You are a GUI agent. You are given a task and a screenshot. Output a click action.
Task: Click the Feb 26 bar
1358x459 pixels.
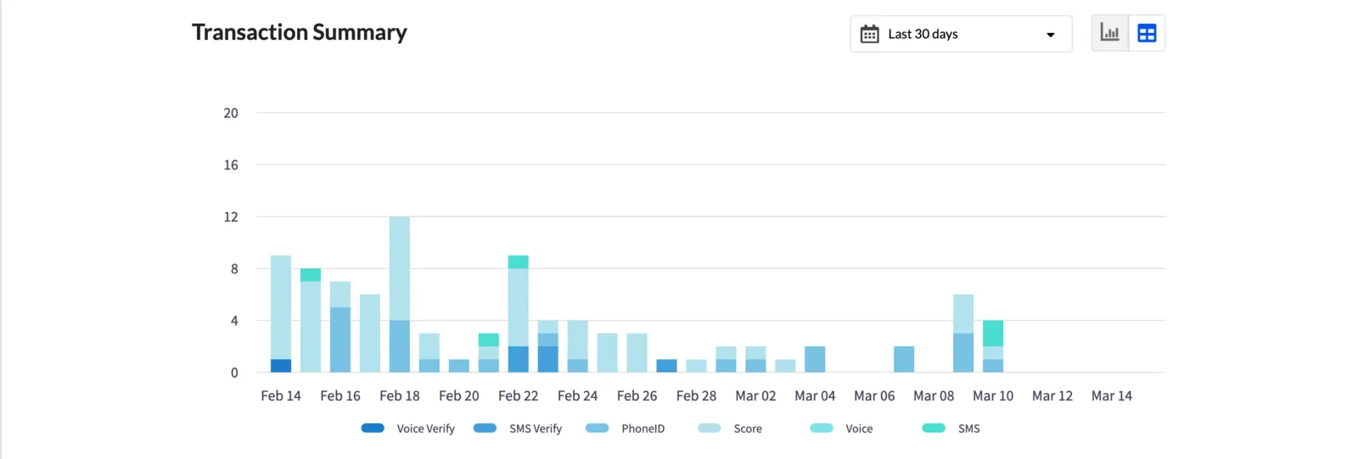tap(637, 353)
